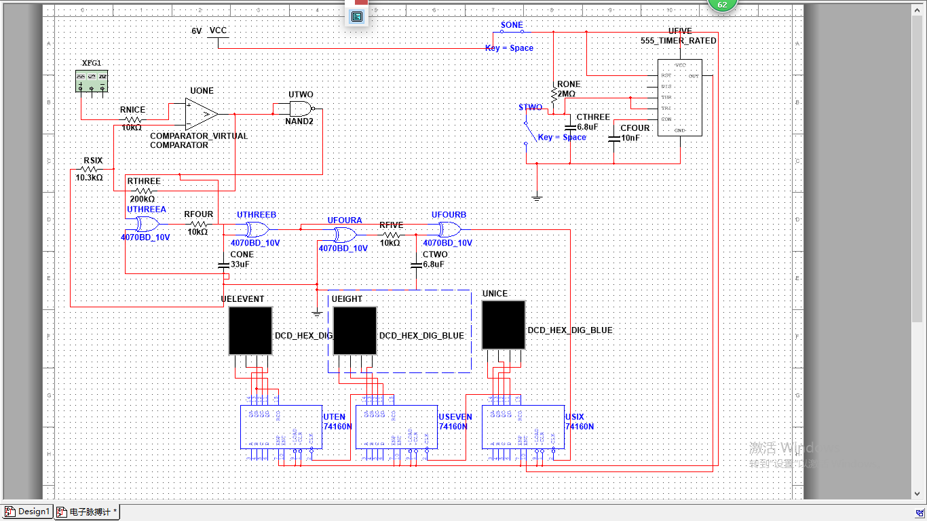Select the RTHREE 200kΩ resistor
The height and width of the screenshot is (521, 927).
[143, 191]
